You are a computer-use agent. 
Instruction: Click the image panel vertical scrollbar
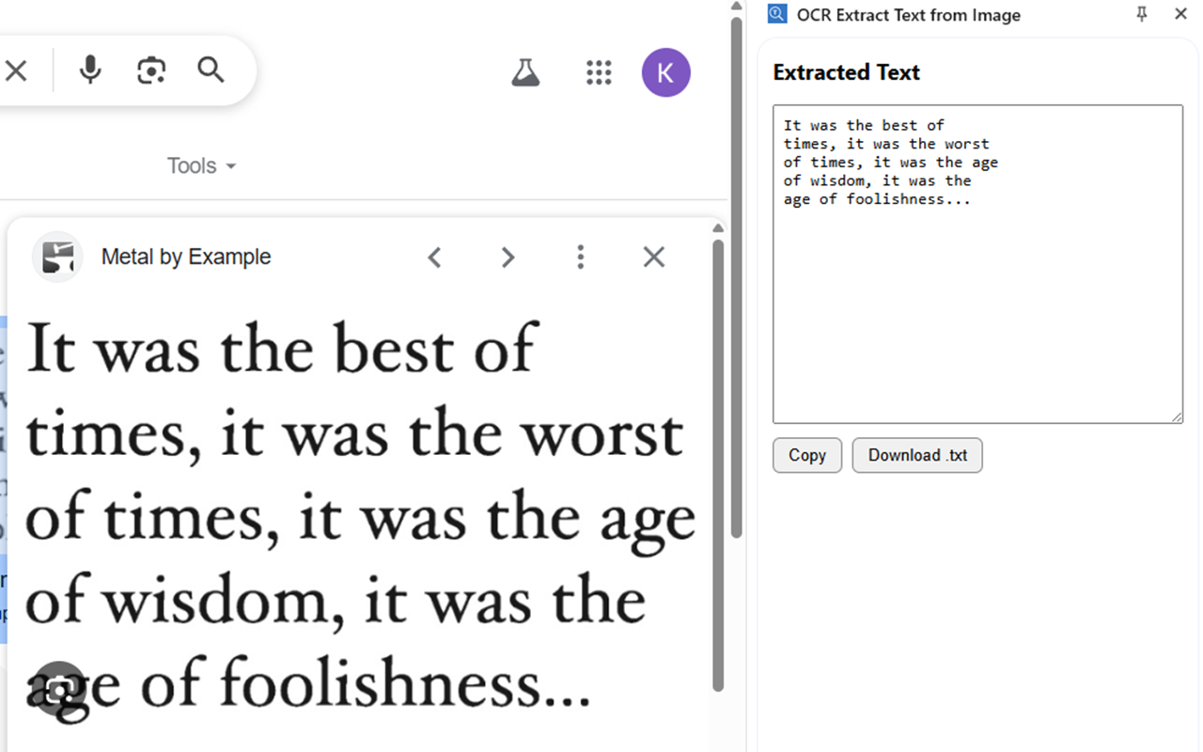tap(718, 465)
